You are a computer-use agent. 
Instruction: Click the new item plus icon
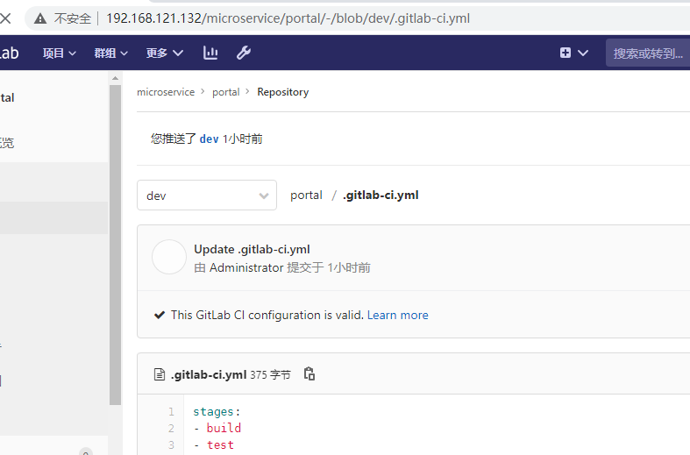click(566, 53)
